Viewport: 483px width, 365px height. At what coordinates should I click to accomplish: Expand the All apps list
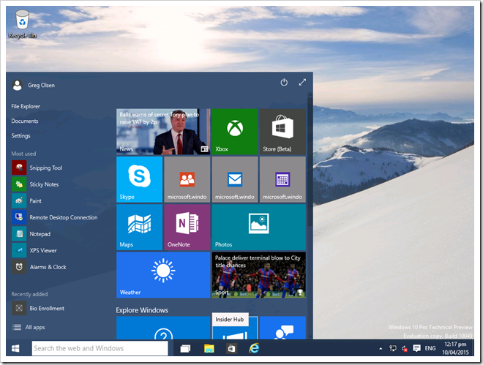pyautogui.click(x=34, y=327)
